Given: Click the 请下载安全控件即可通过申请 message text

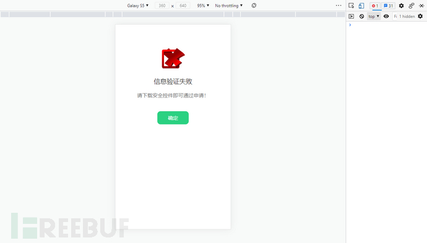Looking at the screenshot, I should (x=172, y=96).
